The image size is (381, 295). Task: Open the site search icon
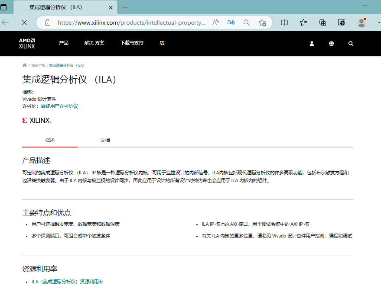pyautogui.click(x=351, y=44)
